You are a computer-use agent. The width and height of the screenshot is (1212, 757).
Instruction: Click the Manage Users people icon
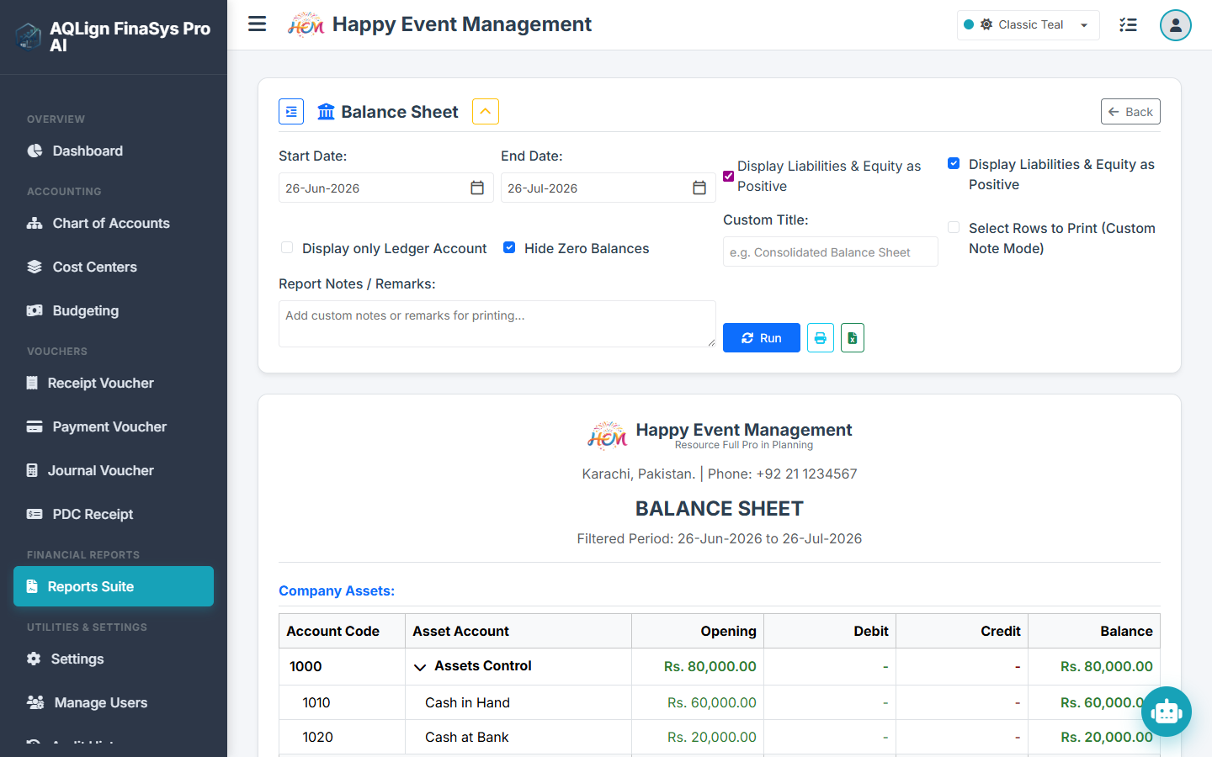coord(35,702)
